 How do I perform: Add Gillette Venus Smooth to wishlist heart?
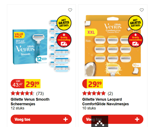[70, 10]
